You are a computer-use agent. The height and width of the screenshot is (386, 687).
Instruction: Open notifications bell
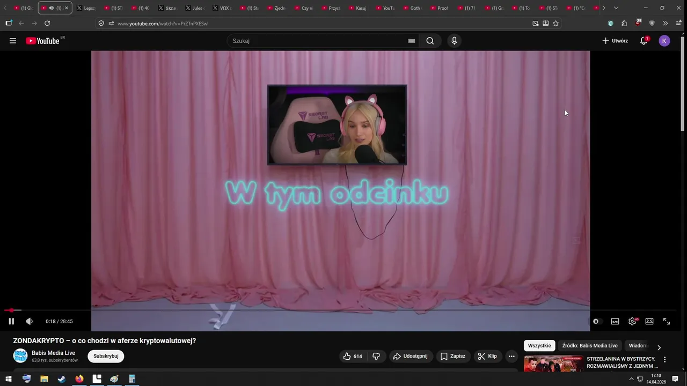(x=644, y=41)
